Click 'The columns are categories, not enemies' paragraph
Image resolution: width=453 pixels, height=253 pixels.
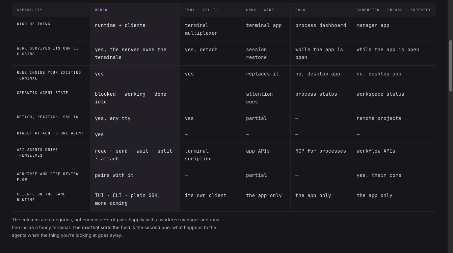click(115, 227)
